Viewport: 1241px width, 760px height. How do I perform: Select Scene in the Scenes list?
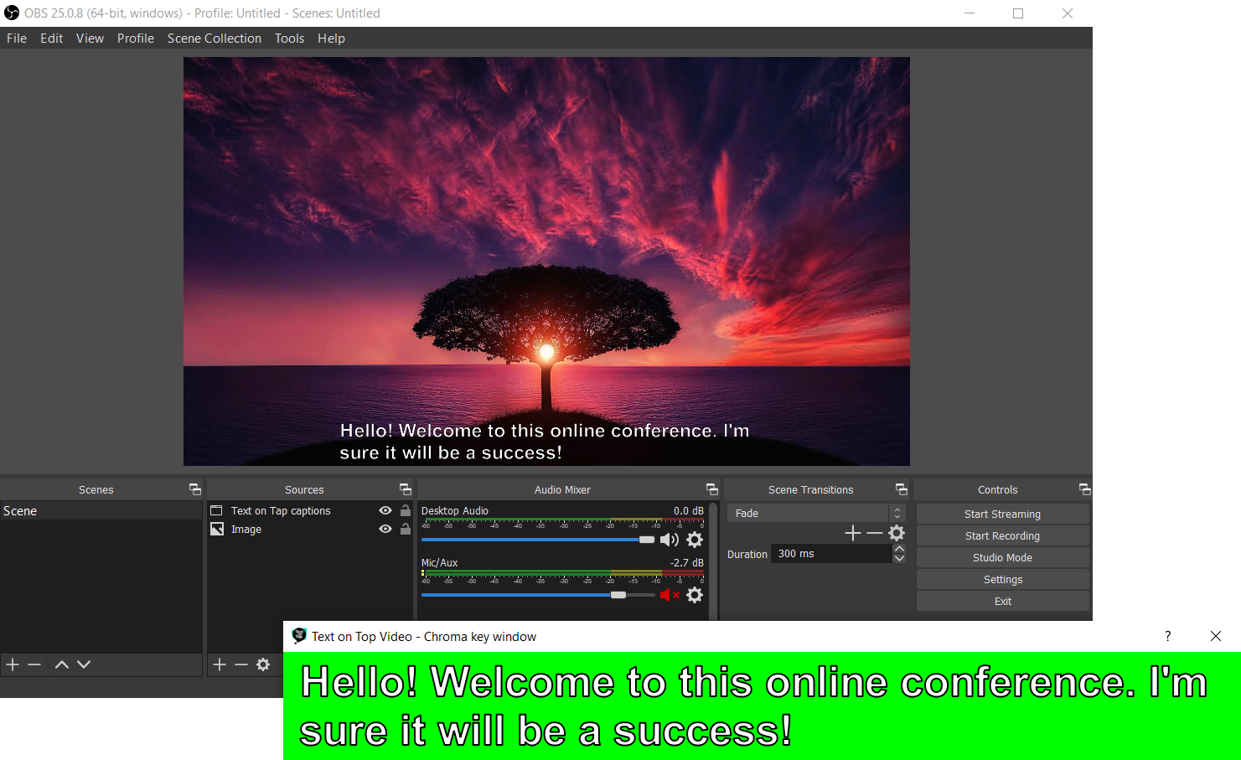(x=101, y=511)
